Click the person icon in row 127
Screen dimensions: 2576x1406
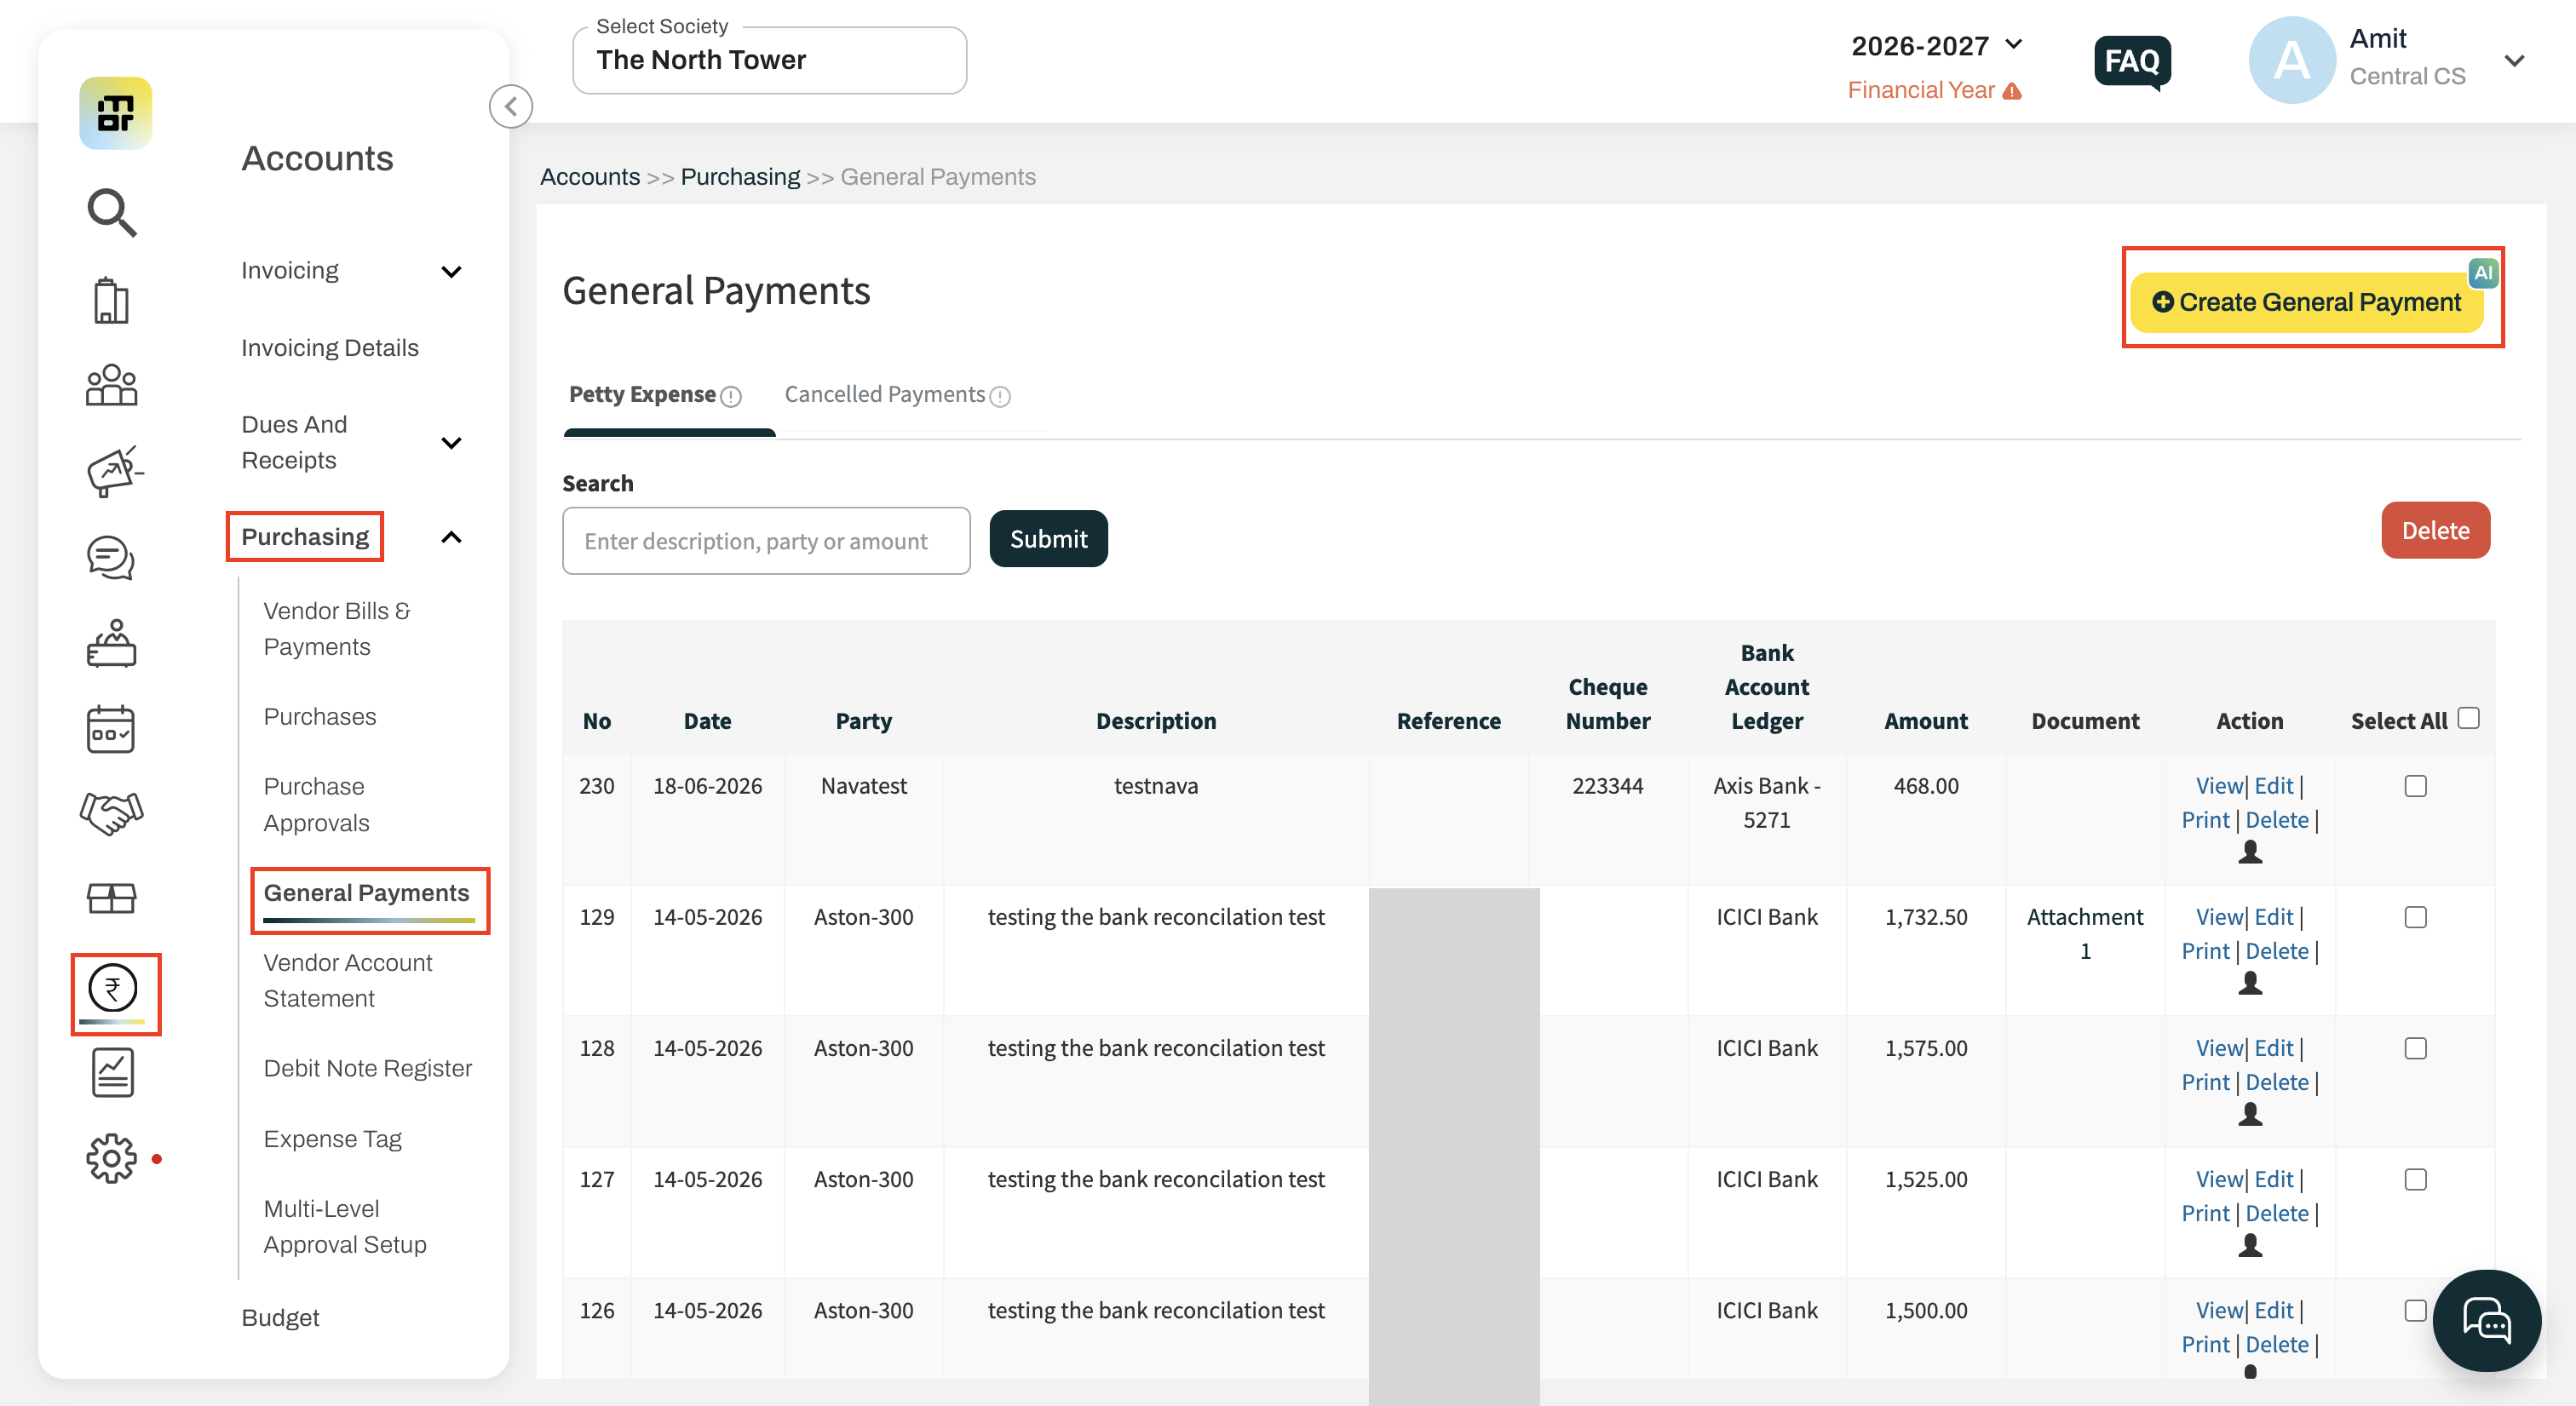point(2250,1245)
